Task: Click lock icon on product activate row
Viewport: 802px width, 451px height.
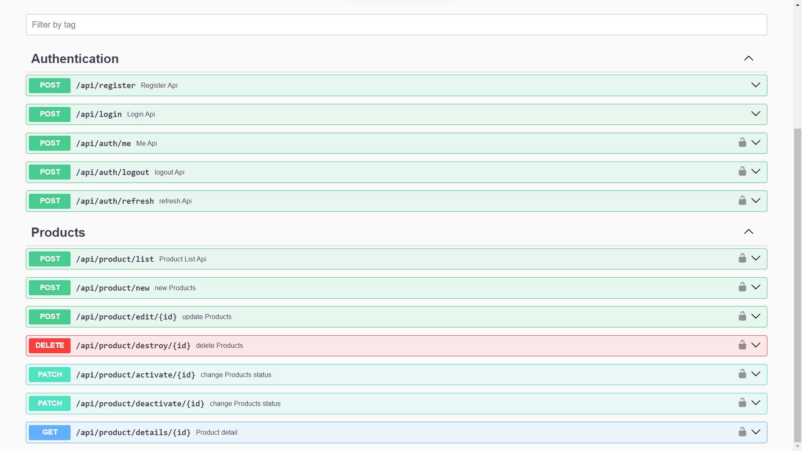Action: 742,374
